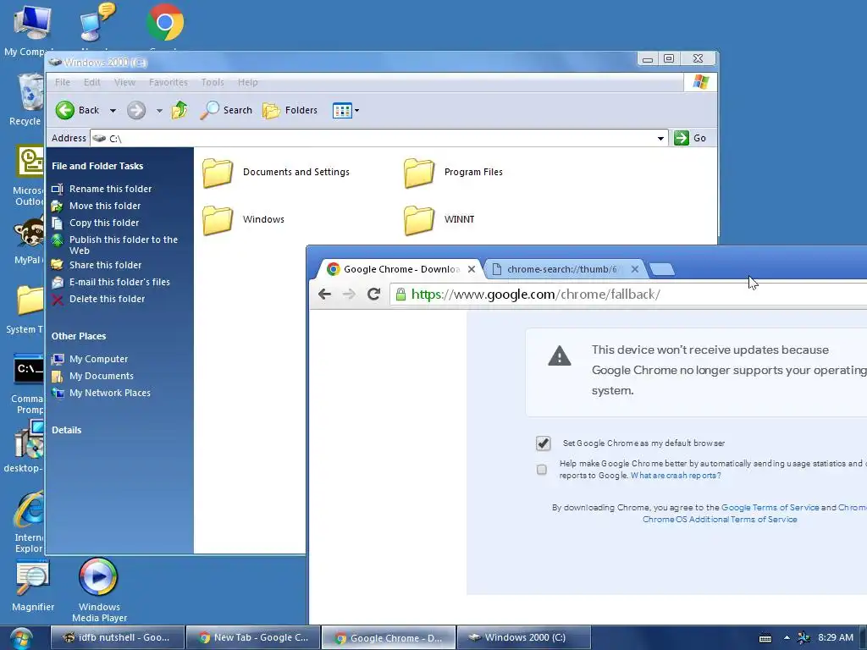Open the File menu in Explorer
The height and width of the screenshot is (650, 867).
click(63, 82)
